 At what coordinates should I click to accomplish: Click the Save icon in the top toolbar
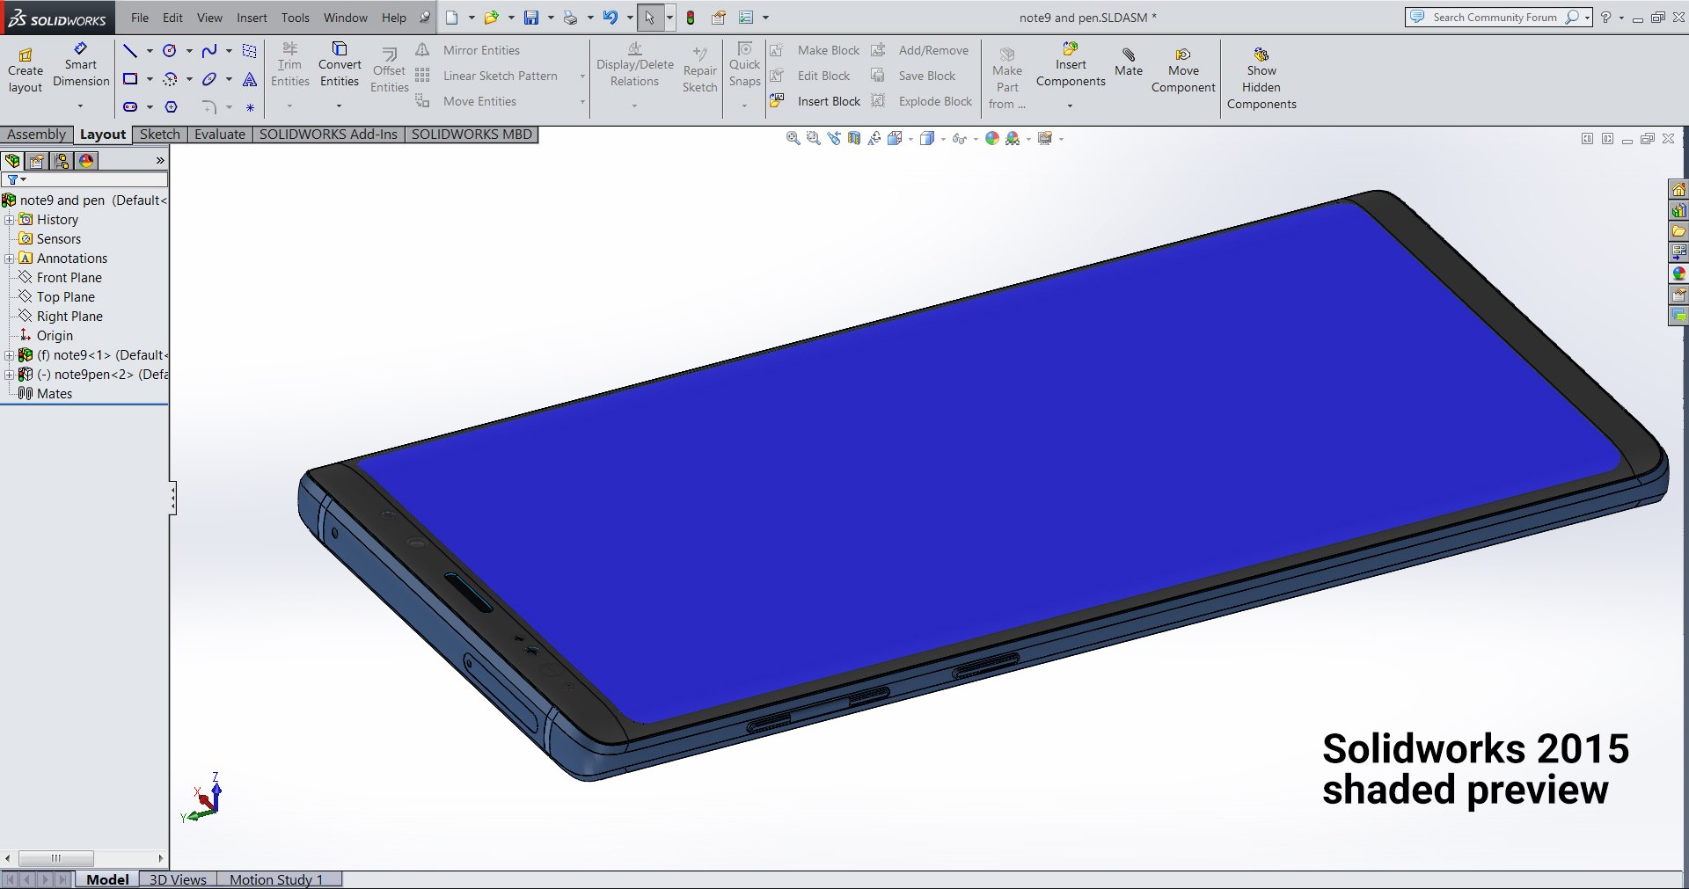[x=531, y=18]
